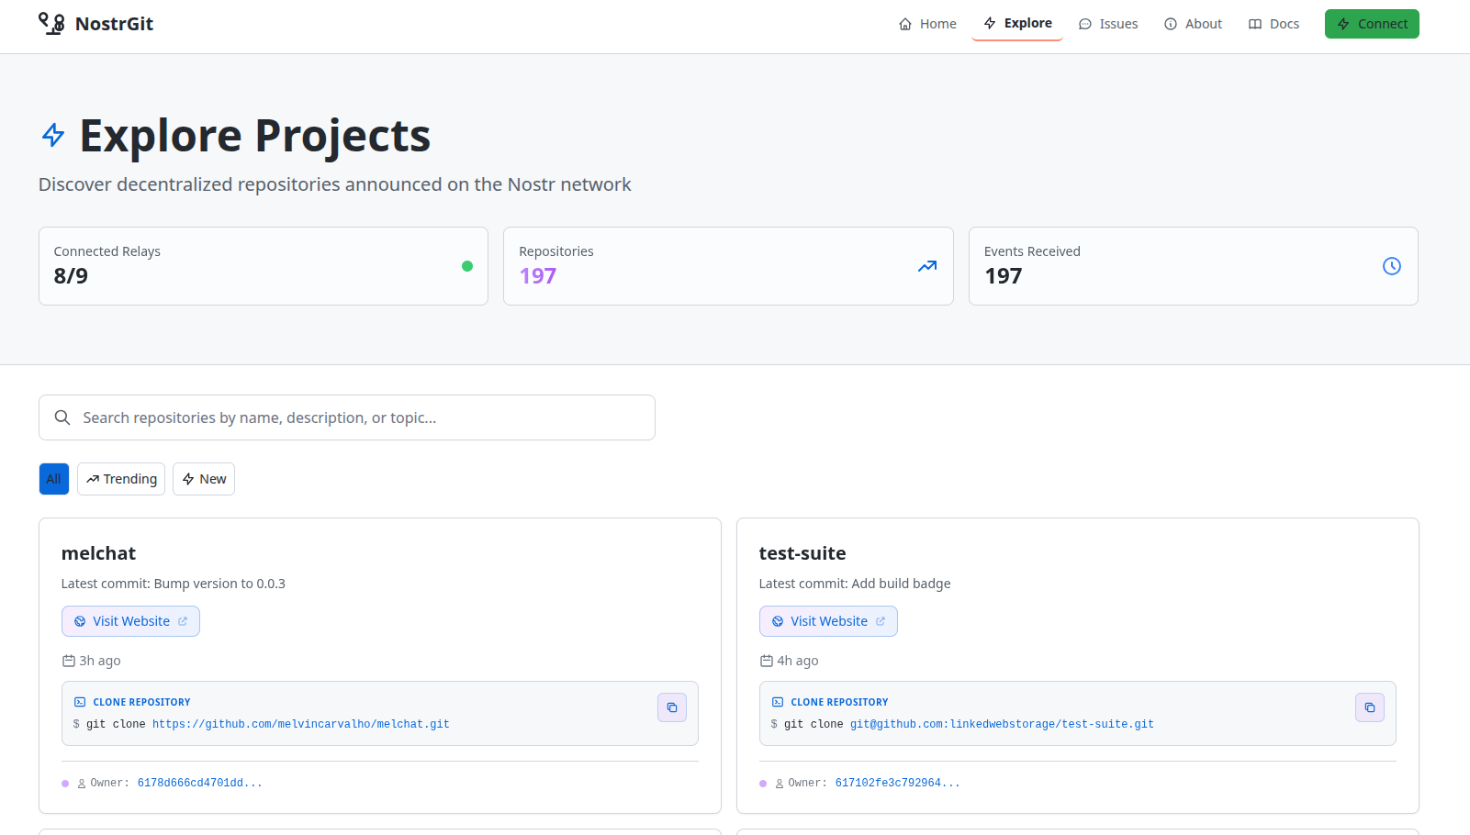This screenshot has height=835, width=1470.
Task: Filter repositories by Trending
Action: (121, 479)
